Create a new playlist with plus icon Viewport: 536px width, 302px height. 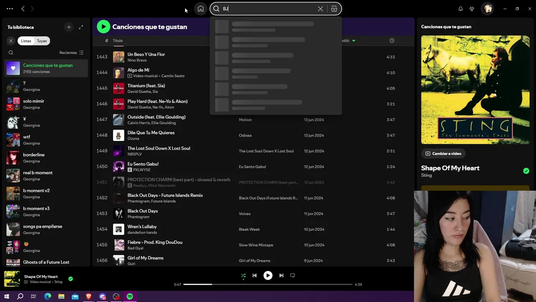[x=69, y=27]
